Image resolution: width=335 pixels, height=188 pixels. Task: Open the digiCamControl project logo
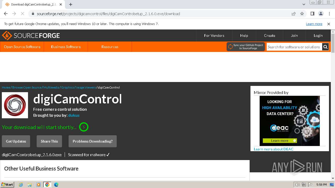15,105
